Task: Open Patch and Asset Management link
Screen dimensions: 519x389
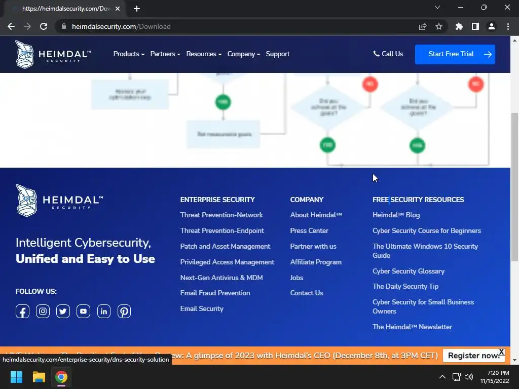Action: coord(225,247)
